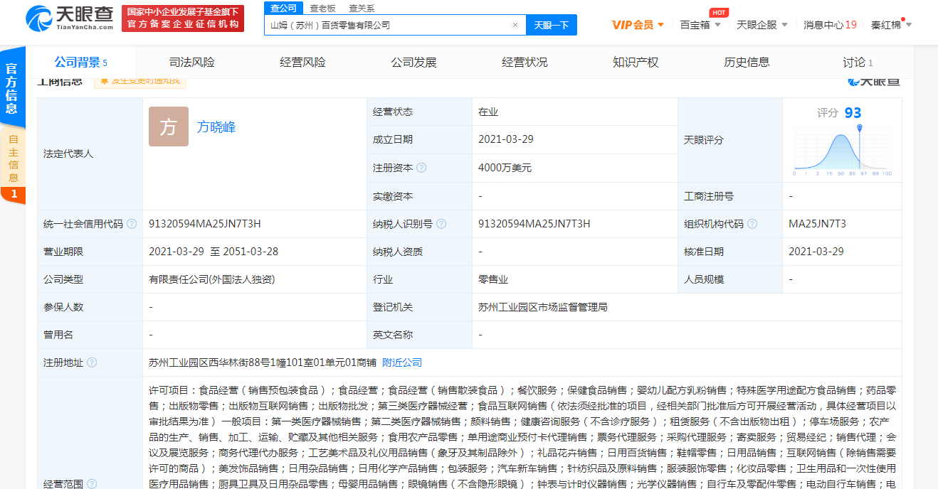Click the registered capital value 4000万美元
Viewport: 938px width, 489px height.
pyautogui.click(x=505, y=168)
